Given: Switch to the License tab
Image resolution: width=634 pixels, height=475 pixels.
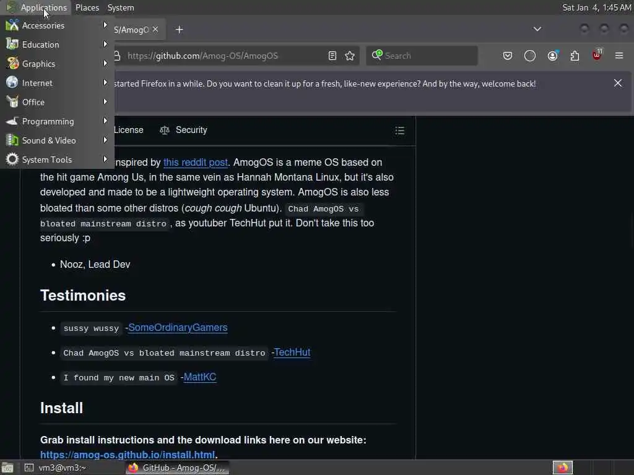Looking at the screenshot, I should click(x=129, y=130).
